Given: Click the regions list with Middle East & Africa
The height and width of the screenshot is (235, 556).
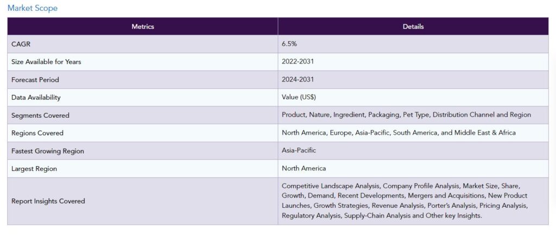Looking at the screenshot, I should (x=399, y=133).
